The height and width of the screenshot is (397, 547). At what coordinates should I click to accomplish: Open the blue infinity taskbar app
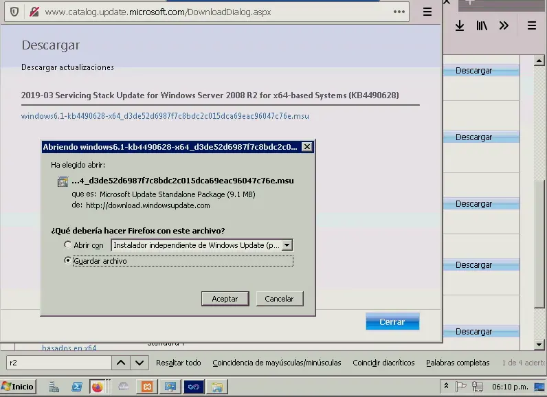point(193,387)
